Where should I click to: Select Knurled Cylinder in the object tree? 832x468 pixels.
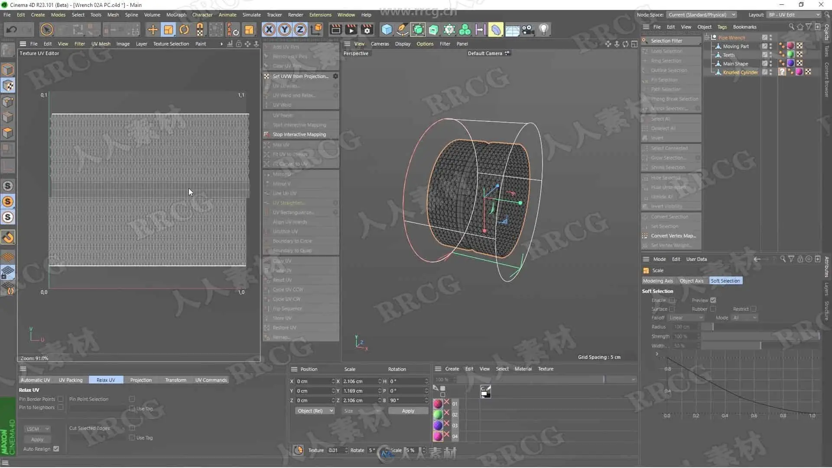point(740,72)
